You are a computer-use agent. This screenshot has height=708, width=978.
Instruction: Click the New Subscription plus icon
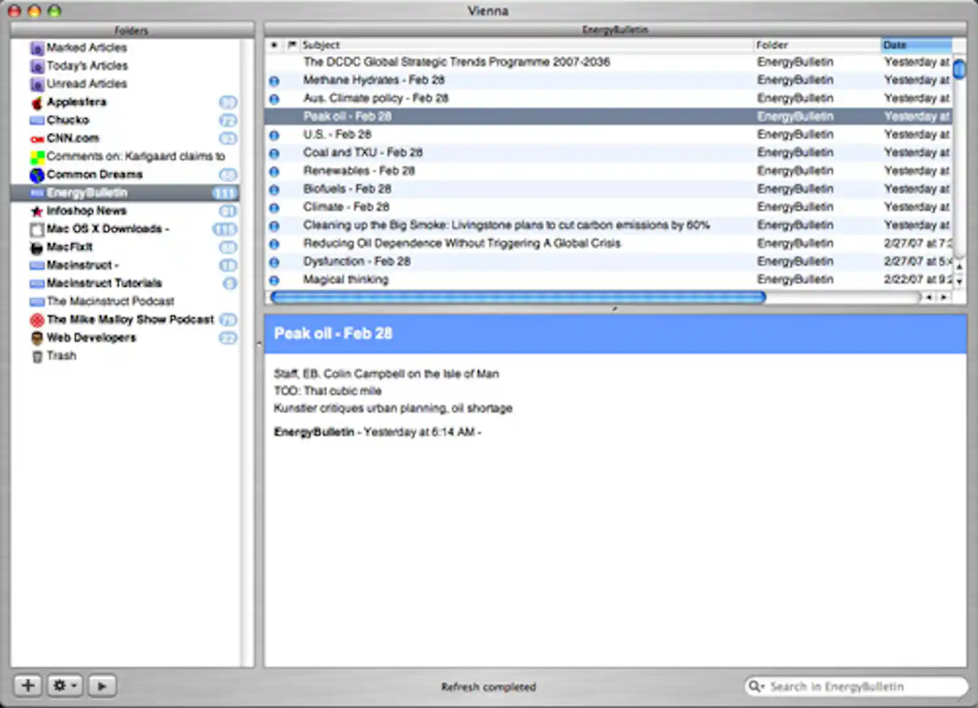27,685
